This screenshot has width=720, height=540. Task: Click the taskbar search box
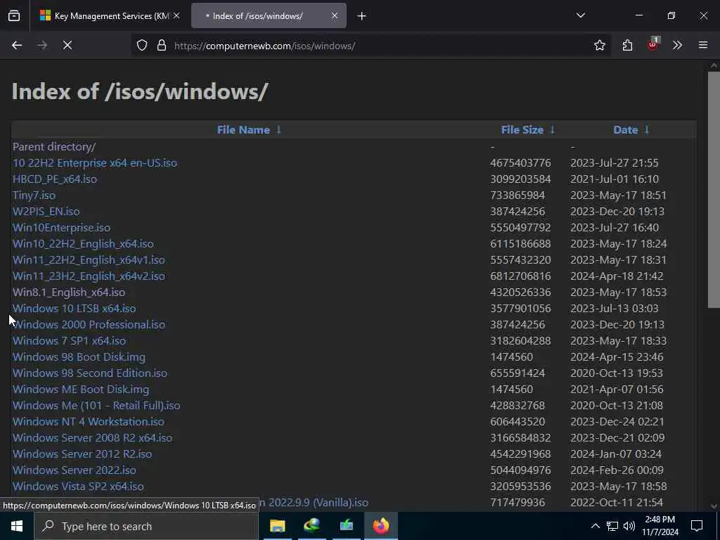(146, 526)
